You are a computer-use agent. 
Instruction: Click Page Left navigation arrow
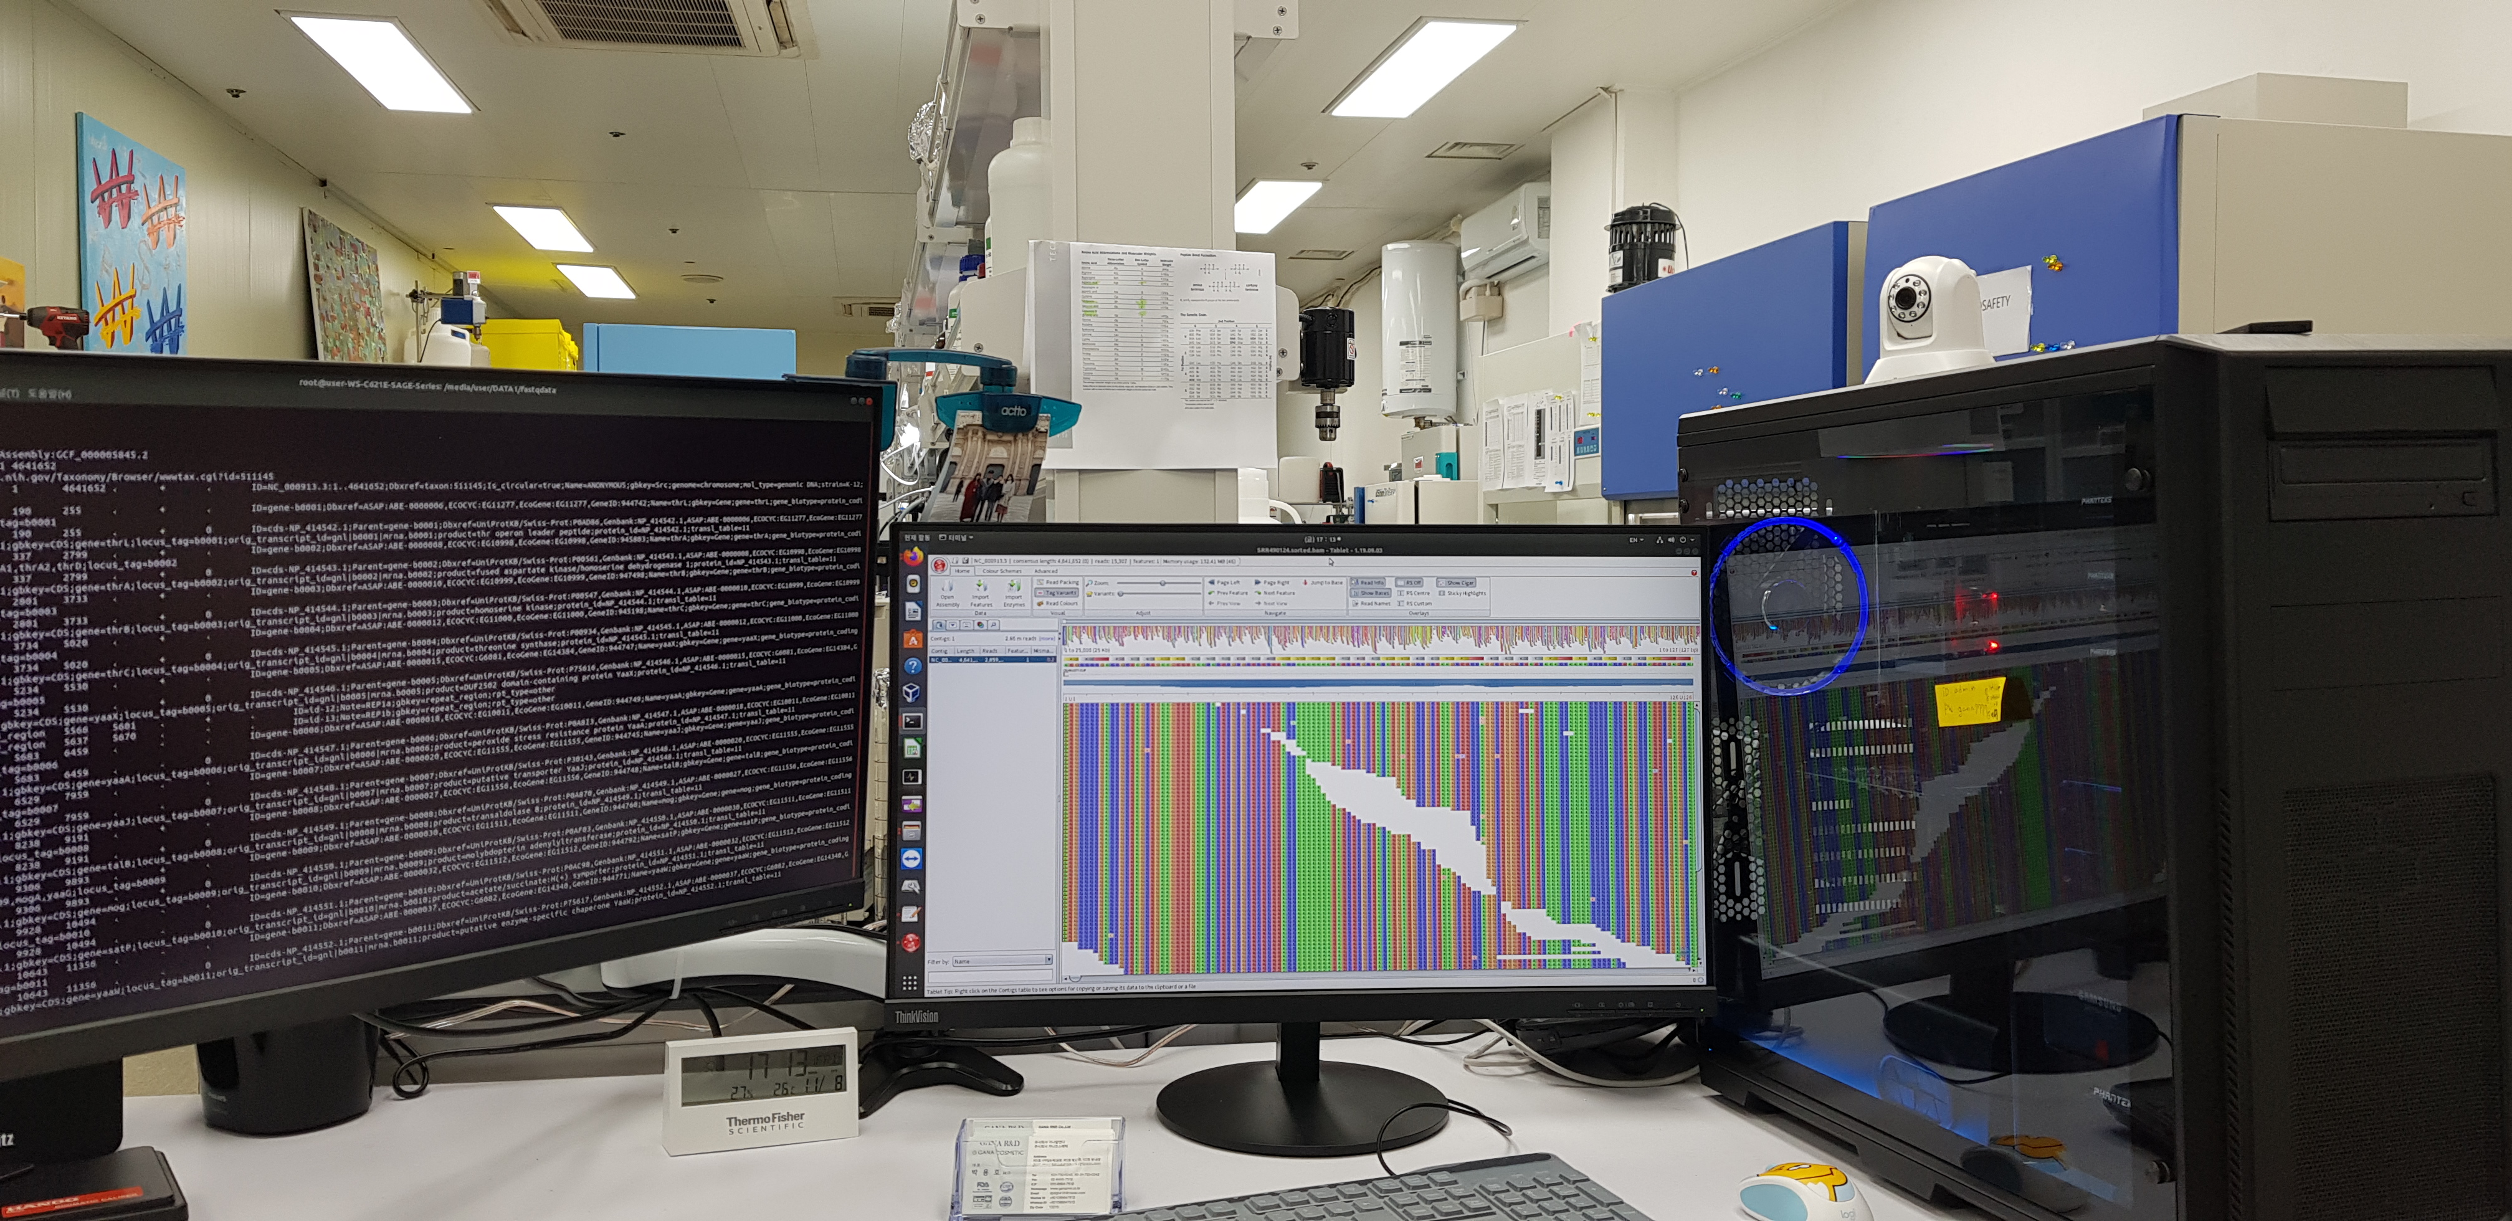1225,582
